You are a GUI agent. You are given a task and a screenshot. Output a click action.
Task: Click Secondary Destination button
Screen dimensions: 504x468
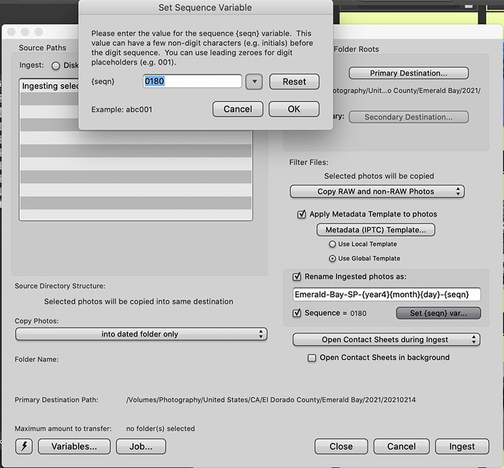408,117
